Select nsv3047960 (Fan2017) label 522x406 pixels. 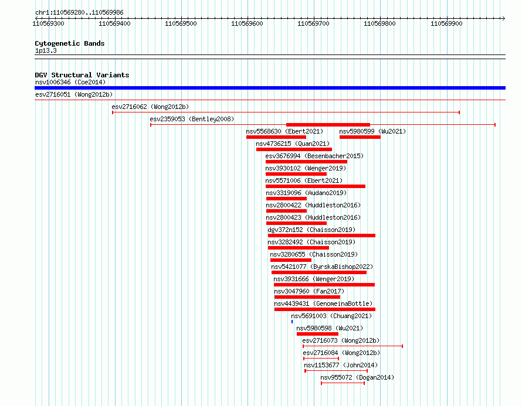pyautogui.click(x=309, y=291)
